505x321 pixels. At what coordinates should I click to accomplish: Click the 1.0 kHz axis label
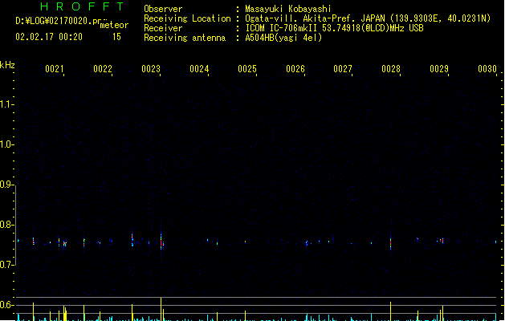[x=6, y=144]
